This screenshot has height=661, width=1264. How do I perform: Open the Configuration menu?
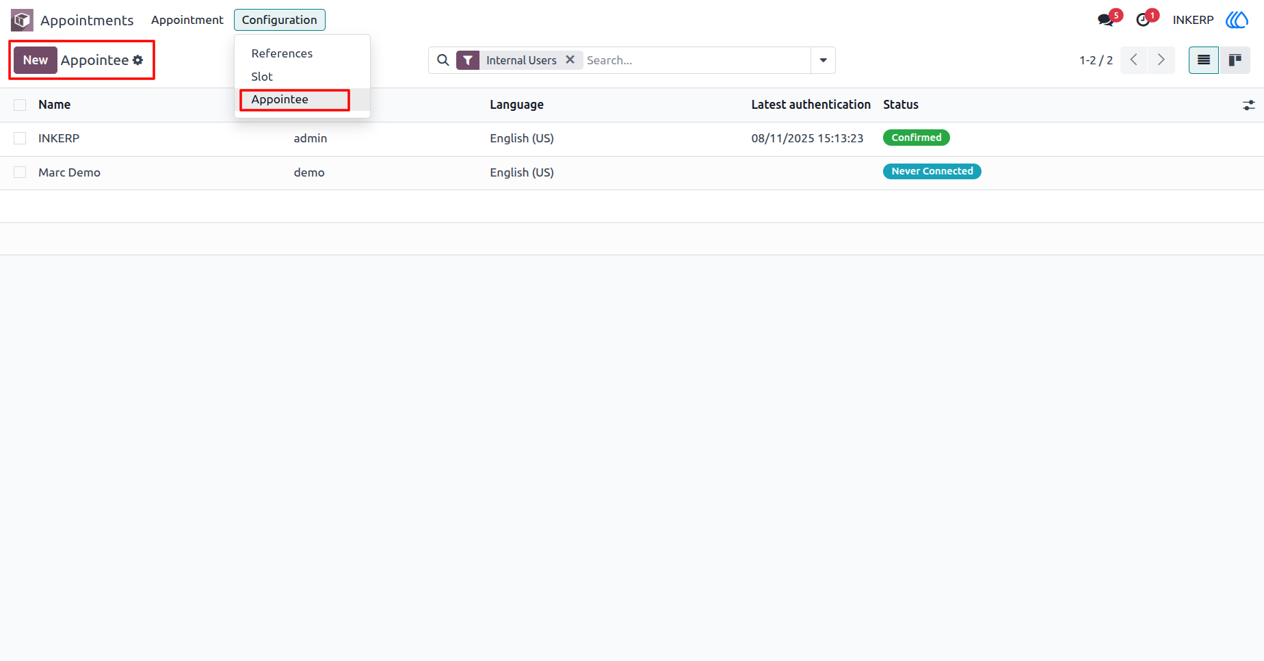(279, 20)
